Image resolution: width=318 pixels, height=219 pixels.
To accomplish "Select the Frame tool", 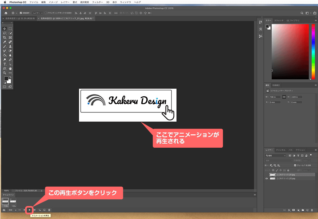I will 10,38.
